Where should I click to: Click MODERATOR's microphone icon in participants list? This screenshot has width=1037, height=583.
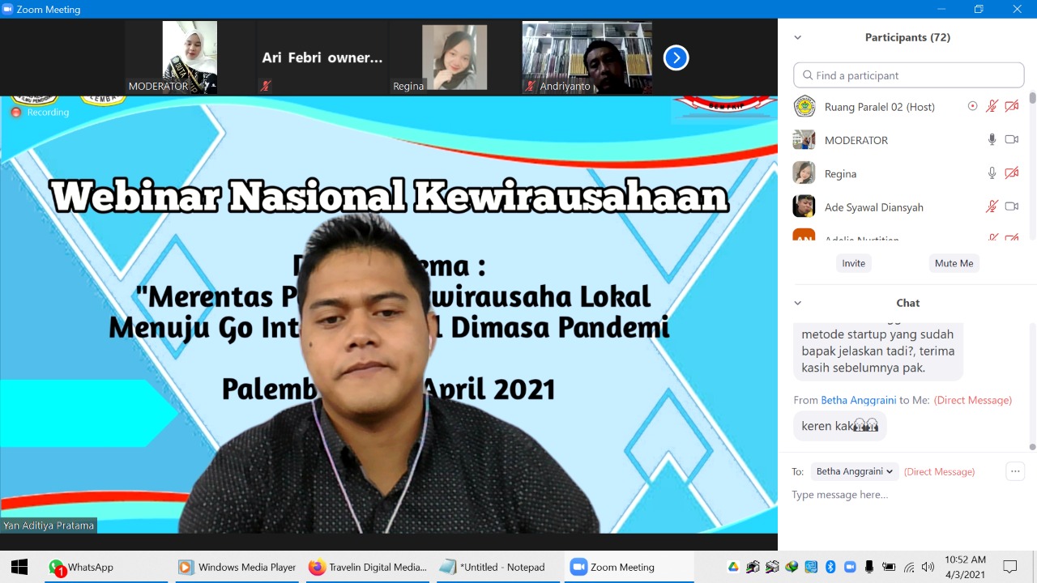tap(992, 139)
